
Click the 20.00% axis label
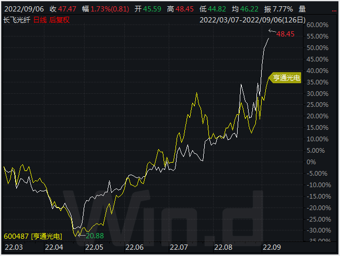[318, 116]
